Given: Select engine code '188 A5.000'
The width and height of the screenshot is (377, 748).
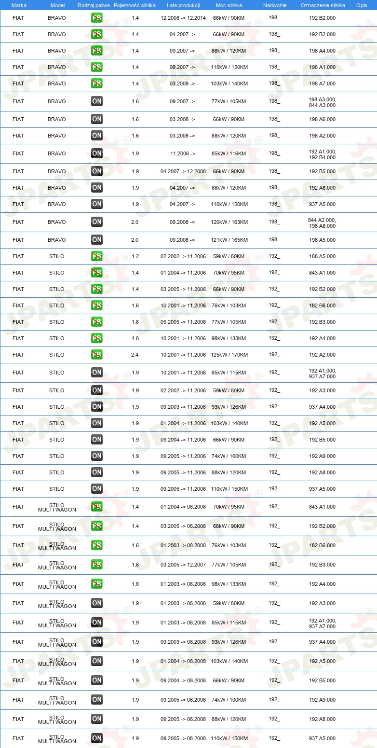Looking at the screenshot, I should [x=323, y=256].
